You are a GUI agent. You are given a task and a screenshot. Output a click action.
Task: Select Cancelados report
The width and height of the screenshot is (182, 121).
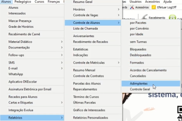tap(138, 76)
